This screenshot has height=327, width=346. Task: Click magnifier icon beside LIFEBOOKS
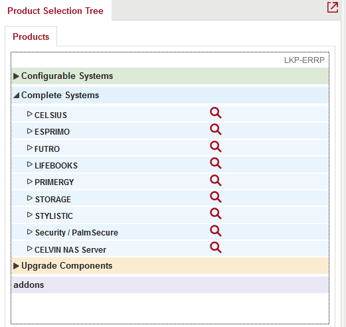[216, 163]
